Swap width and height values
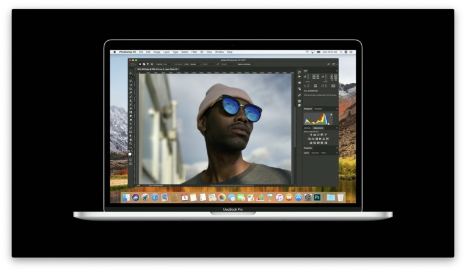 (218, 64)
